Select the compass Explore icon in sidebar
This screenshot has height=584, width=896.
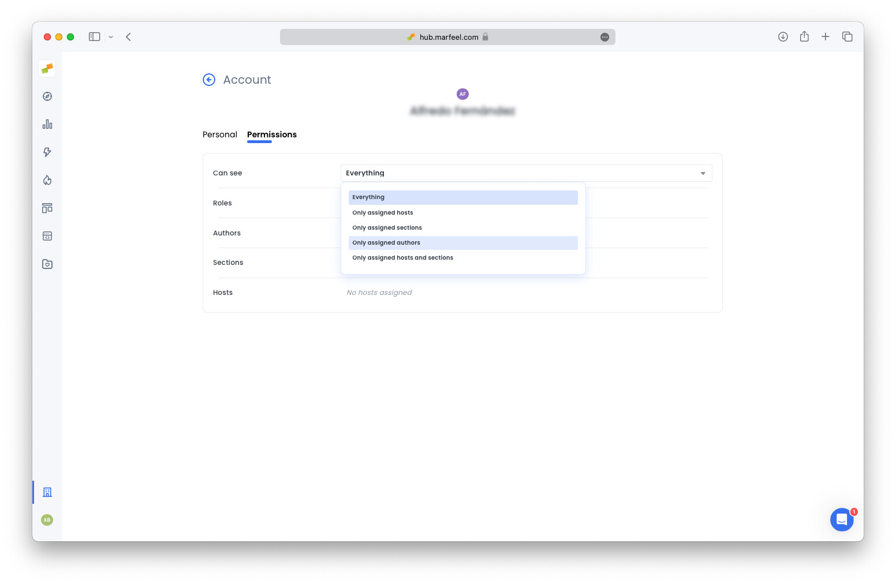[x=47, y=96]
